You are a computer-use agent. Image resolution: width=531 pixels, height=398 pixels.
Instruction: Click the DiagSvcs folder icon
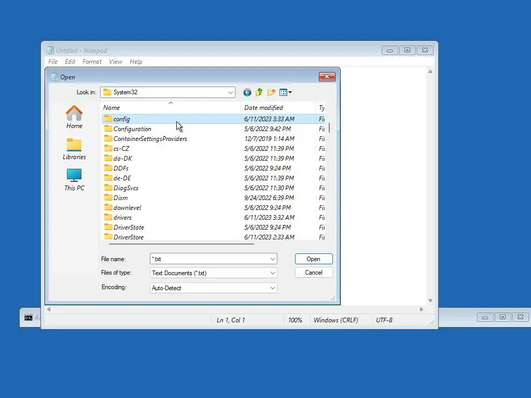(x=108, y=188)
